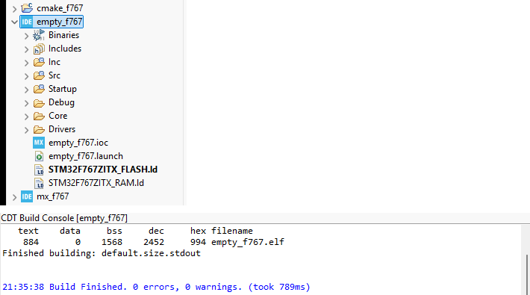
Task: Click the text size value 884
Action: point(31,242)
